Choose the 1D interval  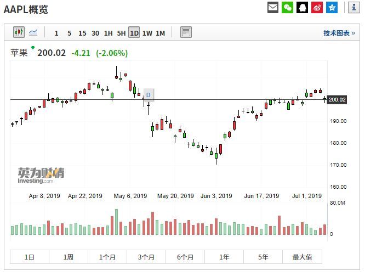(x=134, y=32)
